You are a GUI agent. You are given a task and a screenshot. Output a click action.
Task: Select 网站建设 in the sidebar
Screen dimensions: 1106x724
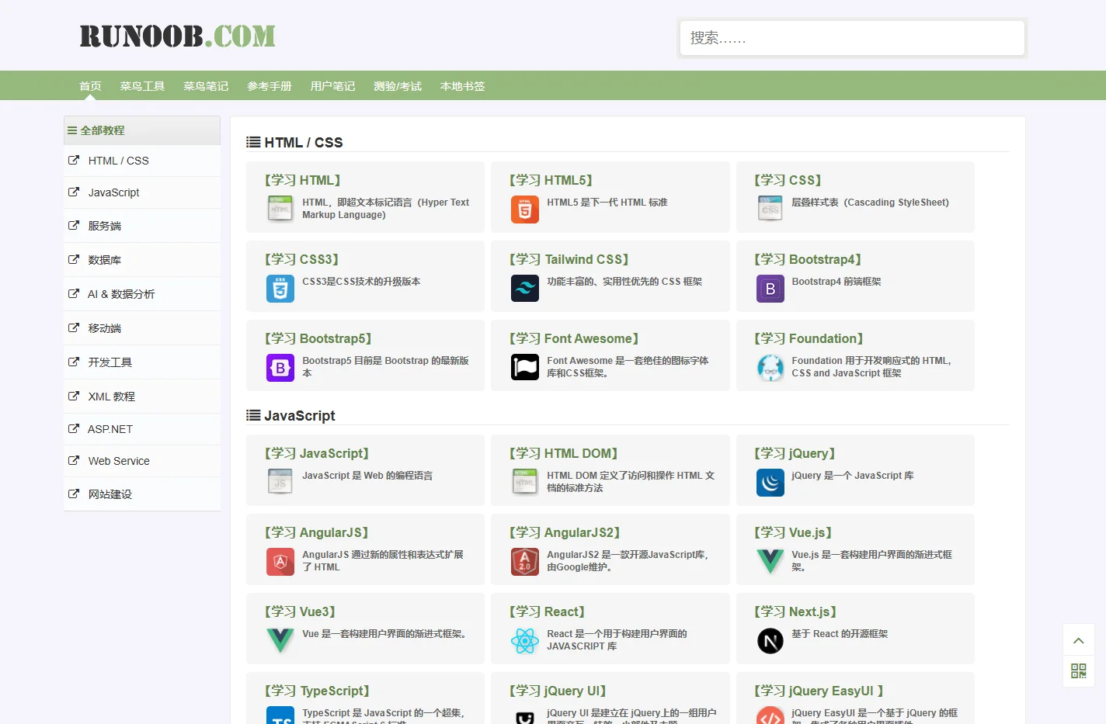coord(142,494)
